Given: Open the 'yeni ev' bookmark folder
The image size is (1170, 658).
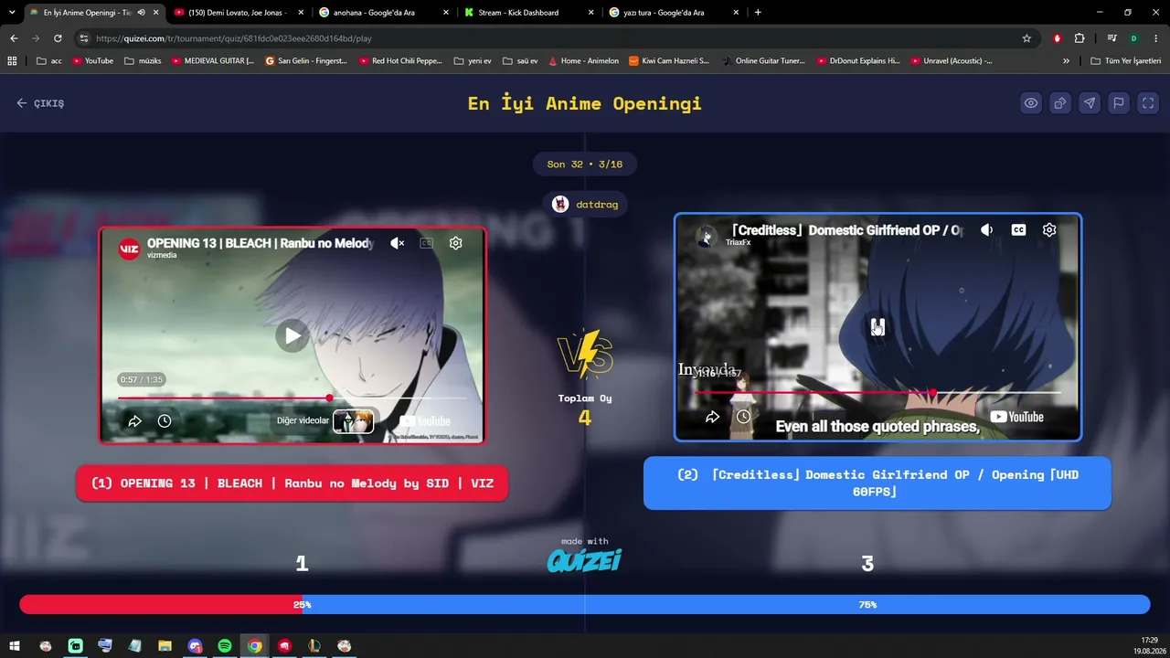Looking at the screenshot, I should click(473, 61).
